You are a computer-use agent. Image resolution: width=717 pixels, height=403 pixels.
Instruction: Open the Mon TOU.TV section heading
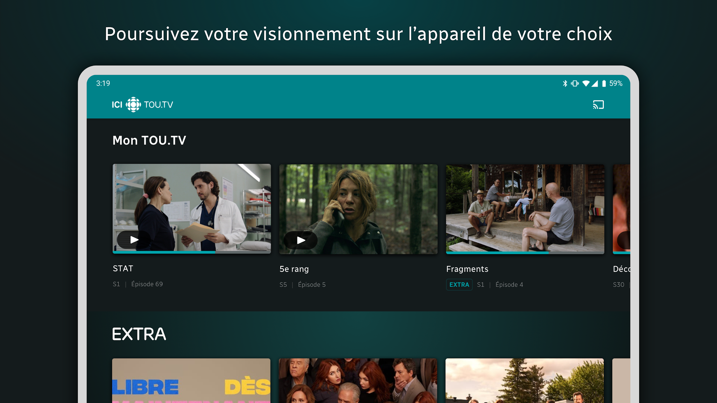click(x=149, y=140)
